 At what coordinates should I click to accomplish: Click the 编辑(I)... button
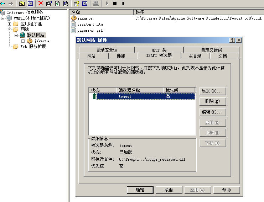click(212, 112)
